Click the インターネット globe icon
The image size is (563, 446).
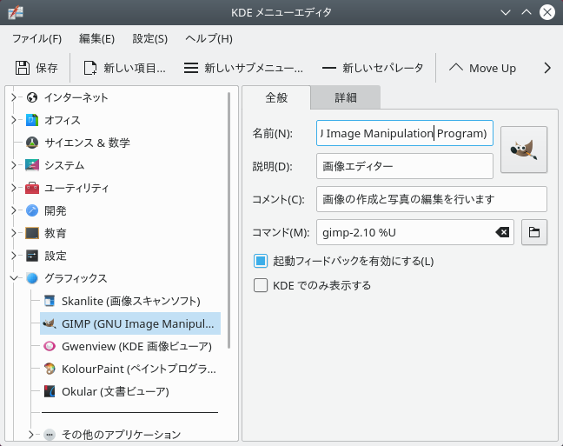click(x=32, y=97)
